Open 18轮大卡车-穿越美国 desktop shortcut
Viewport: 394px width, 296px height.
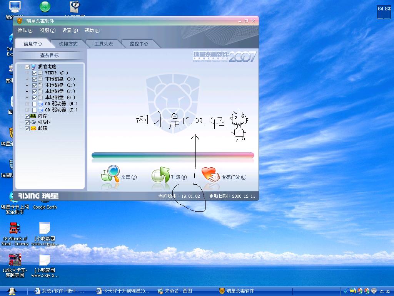[x=15, y=266]
